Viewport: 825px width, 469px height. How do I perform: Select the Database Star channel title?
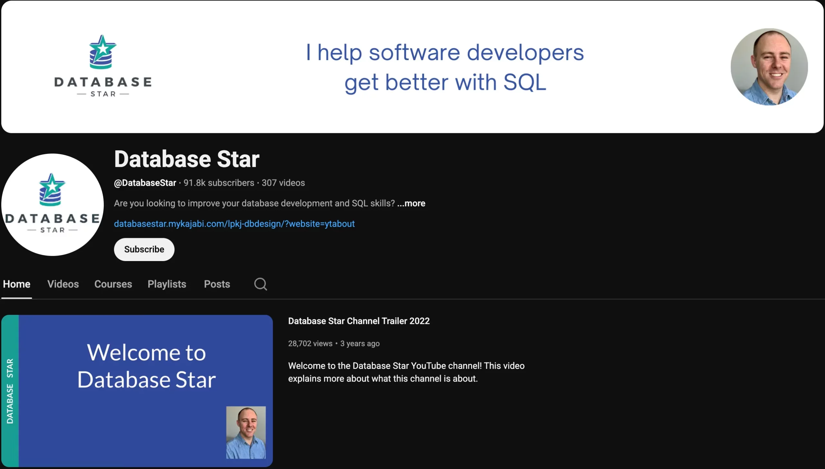[x=187, y=158]
